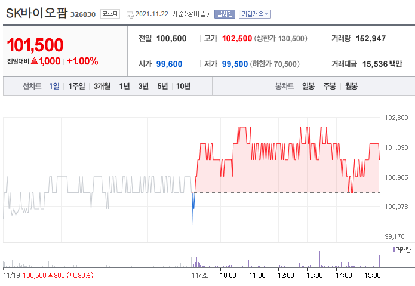Image resolution: width=415 pixels, height=286 pixels.
Task: Select the 10년 line chart tab
Action: [183, 86]
